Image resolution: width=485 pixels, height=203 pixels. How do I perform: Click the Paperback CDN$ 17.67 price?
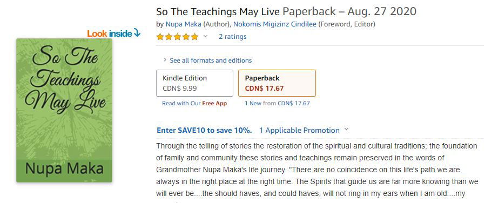(264, 89)
